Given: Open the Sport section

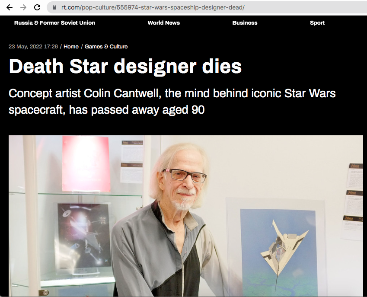Looking at the screenshot, I should click(x=317, y=23).
